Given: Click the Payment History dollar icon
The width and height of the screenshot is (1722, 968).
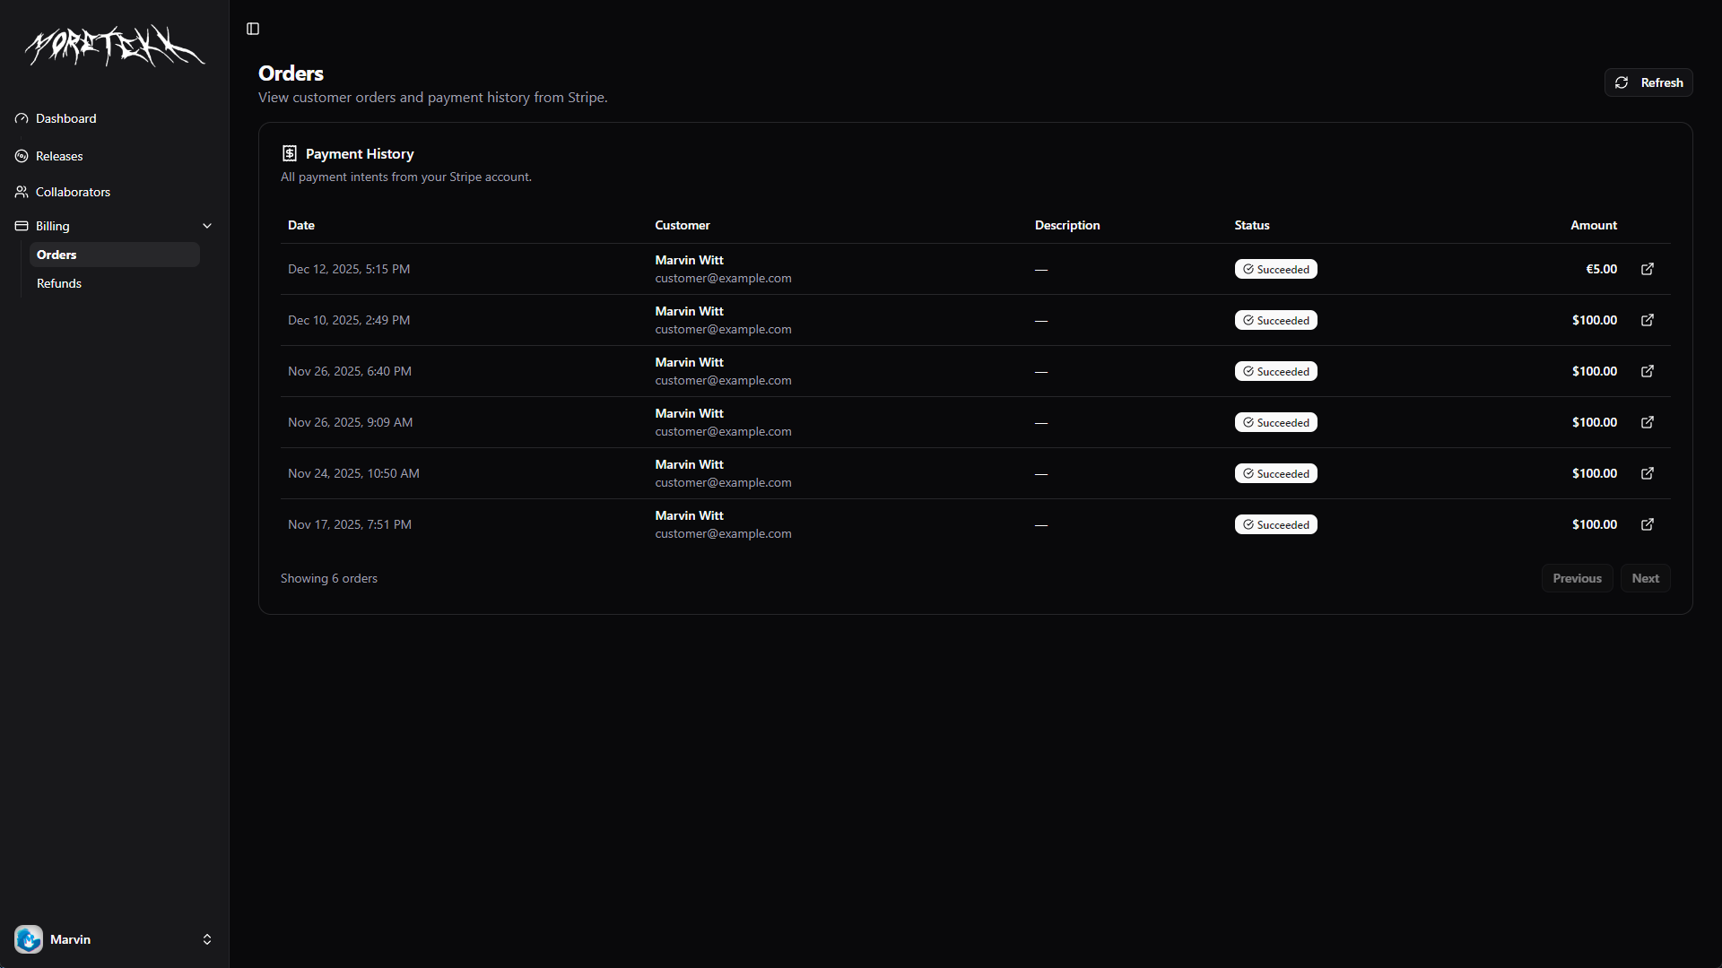Looking at the screenshot, I should click(289, 153).
